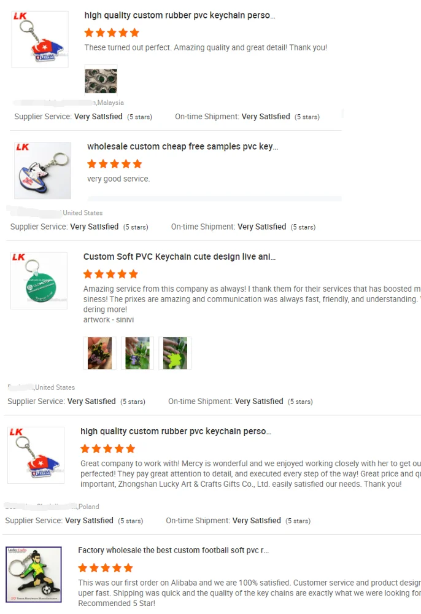Click the "artwork - sinivi" review text
421x614 pixels.
click(x=109, y=320)
